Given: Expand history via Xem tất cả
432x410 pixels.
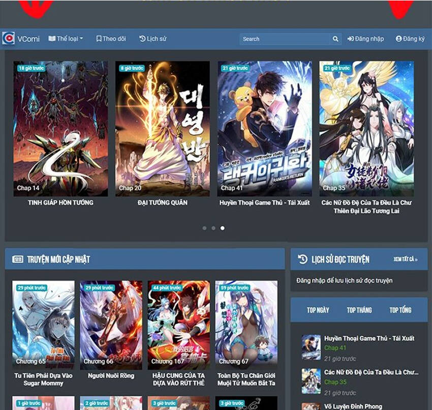Looking at the screenshot, I should [x=405, y=259].
